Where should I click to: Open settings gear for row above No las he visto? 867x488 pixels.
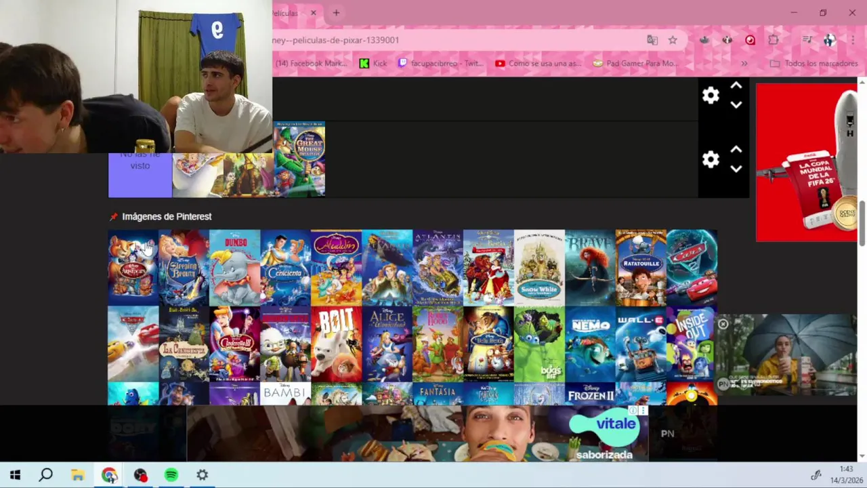pos(710,96)
